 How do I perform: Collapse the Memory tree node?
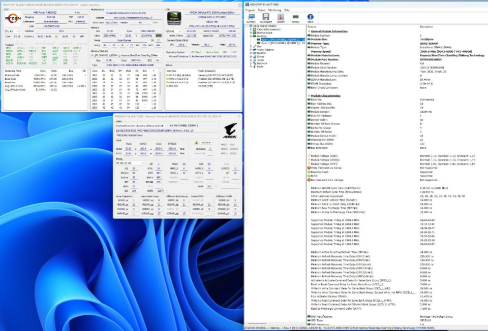pyautogui.click(x=251, y=37)
